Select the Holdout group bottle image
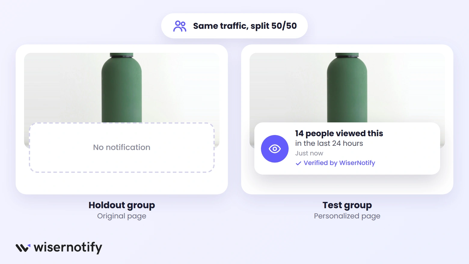Image resolution: width=469 pixels, height=264 pixels. pyautogui.click(x=122, y=88)
